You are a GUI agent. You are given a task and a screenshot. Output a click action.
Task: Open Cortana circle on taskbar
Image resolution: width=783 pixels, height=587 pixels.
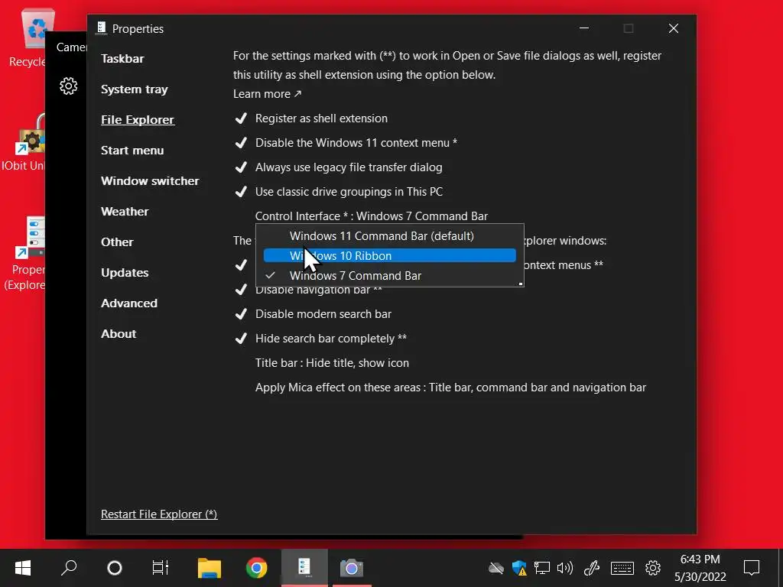pos(115,568)
